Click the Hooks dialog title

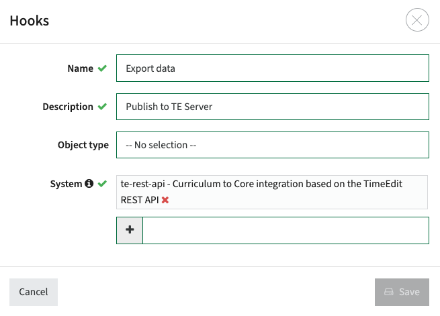tap(30, 21)
